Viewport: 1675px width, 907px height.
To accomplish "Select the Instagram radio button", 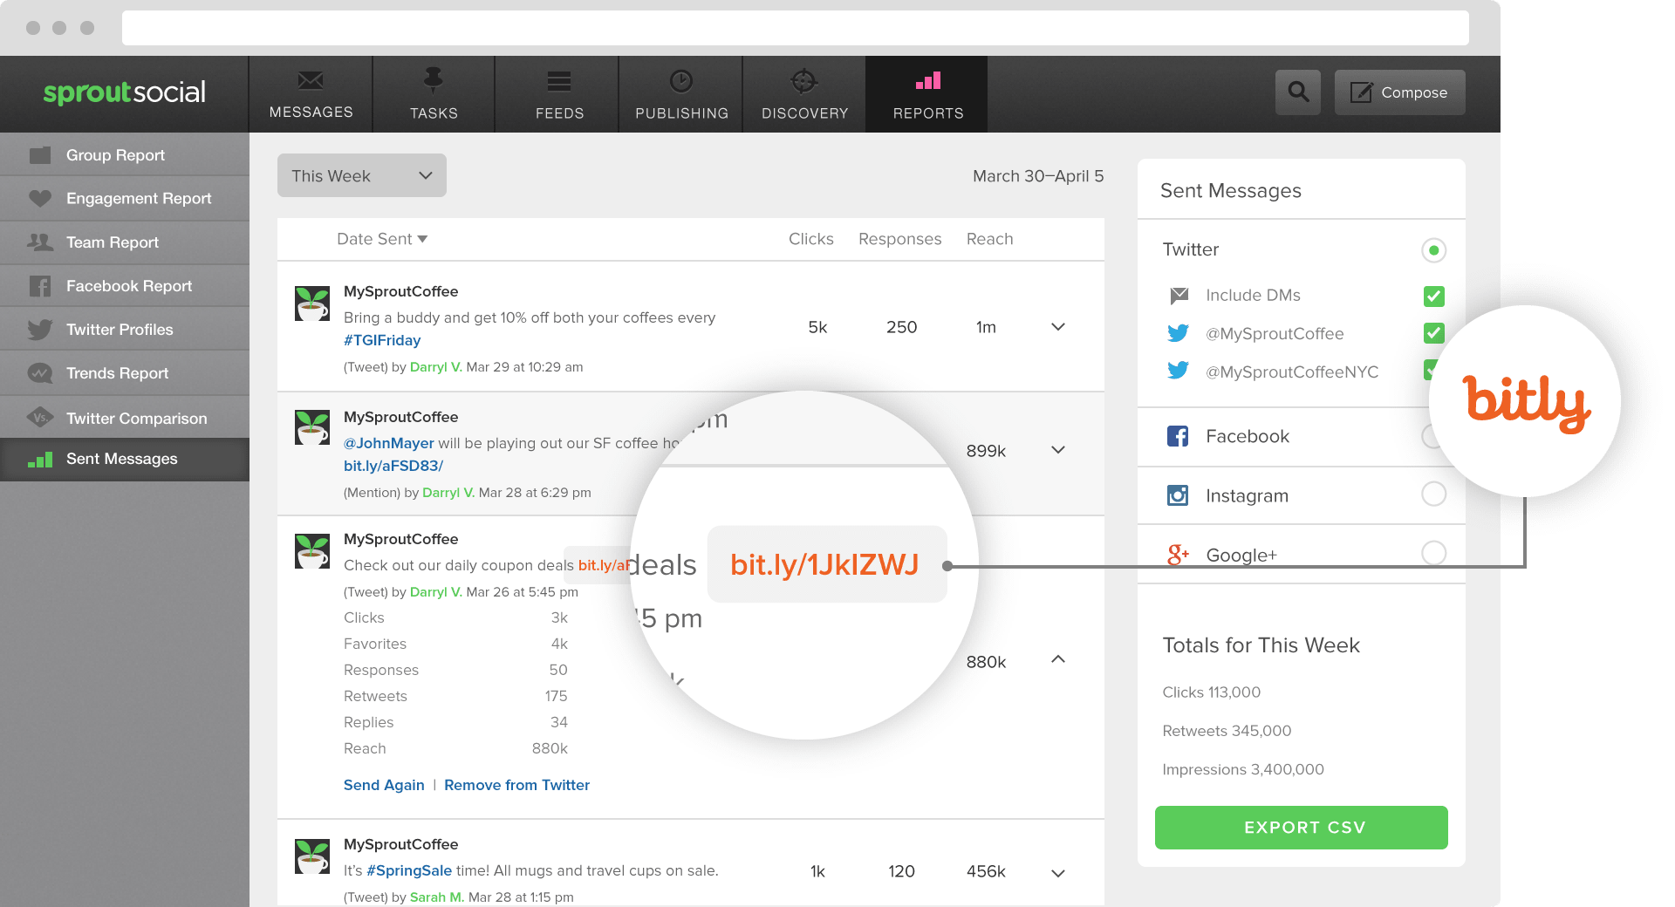I will [x=1433, y=494].
